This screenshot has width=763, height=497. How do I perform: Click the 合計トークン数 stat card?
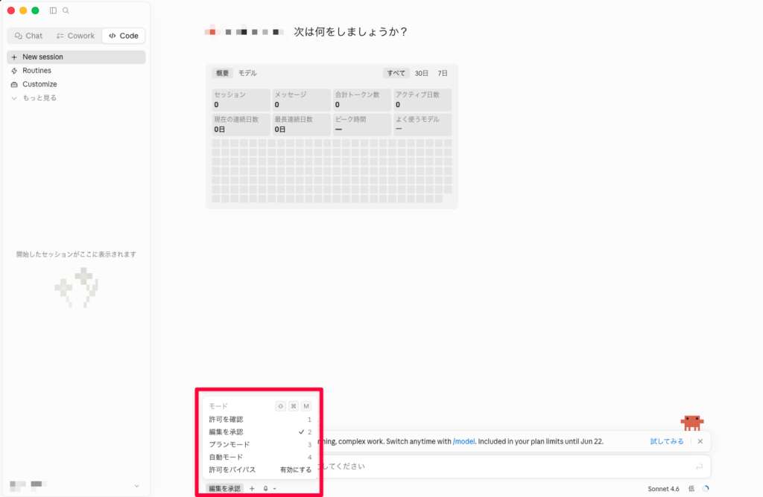pyautogui.click(x=361, y=100)
